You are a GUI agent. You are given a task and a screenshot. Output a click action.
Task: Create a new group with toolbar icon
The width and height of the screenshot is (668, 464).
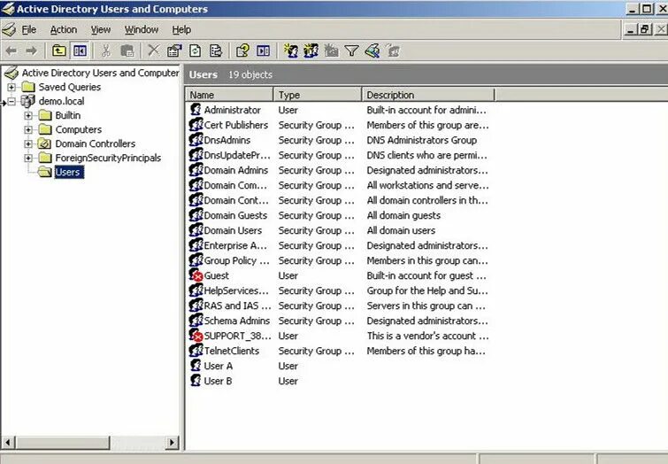point(311,51)
